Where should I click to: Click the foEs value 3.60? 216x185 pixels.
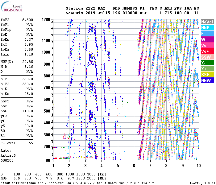[29, 49]
